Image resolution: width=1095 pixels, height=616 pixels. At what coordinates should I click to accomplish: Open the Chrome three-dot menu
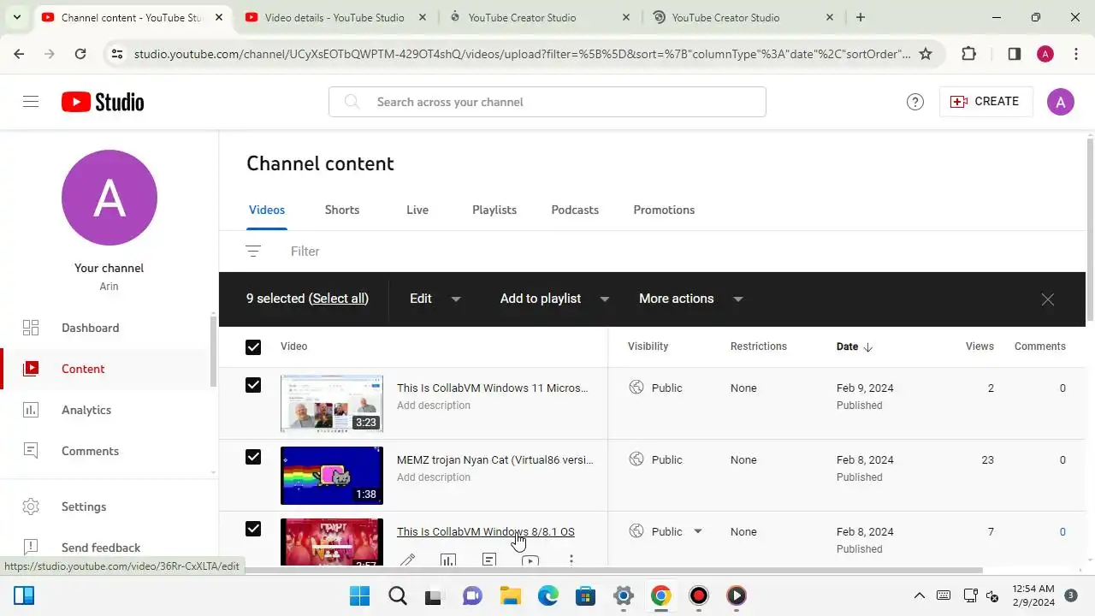(x=1076, y=54)
